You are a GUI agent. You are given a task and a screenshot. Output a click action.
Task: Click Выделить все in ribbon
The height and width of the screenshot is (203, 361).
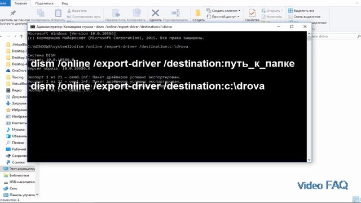pyautogui.click(x=301, y=11)
